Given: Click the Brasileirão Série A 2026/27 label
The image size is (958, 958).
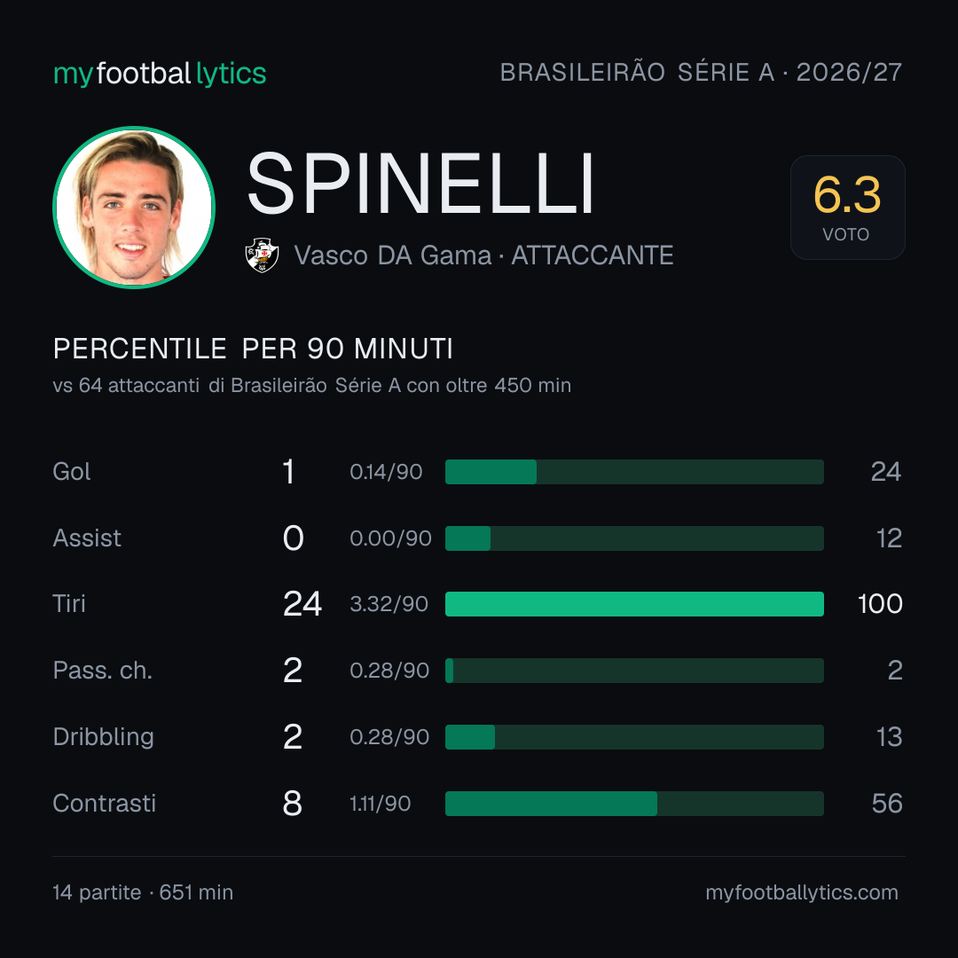Looking at the screenshot, I should click(701, 72).
